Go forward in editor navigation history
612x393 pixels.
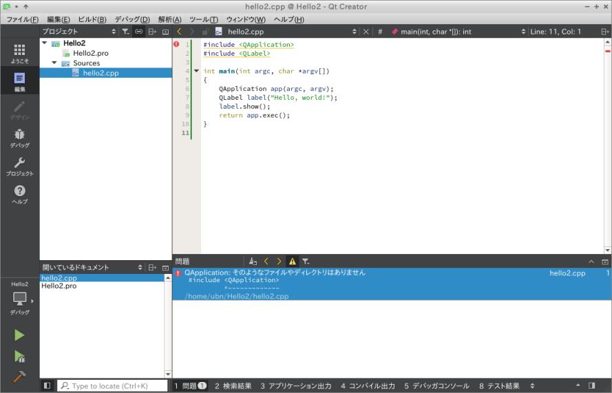[x=191, y=32]
